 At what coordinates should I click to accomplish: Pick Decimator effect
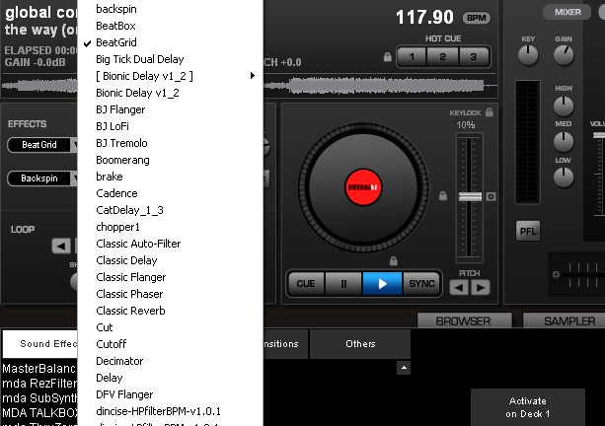click(x=170, y=361)
